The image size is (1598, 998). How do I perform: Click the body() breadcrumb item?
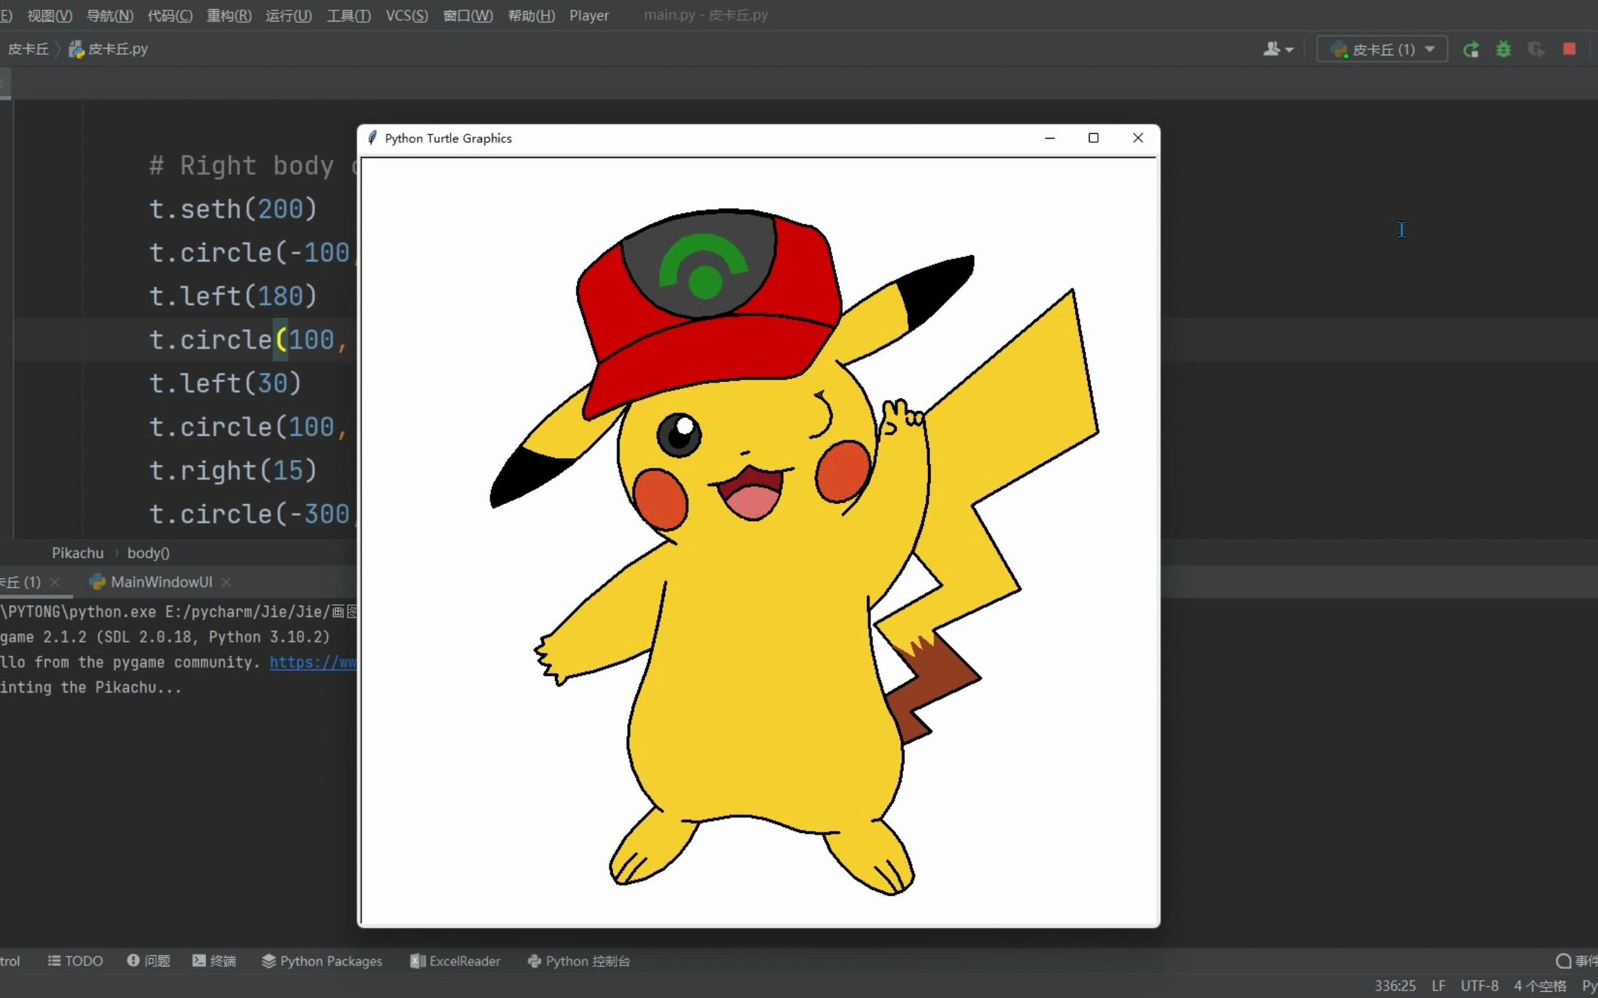point(148,553)
